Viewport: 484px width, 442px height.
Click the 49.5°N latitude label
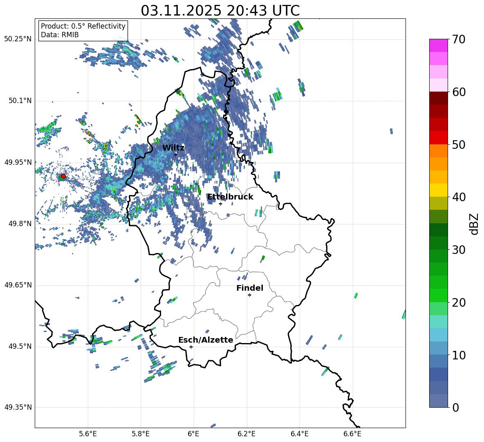click(x=20, y=346)
